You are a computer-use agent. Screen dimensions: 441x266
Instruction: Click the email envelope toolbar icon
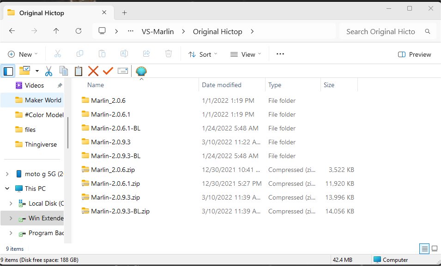click(x=122, y=71)
